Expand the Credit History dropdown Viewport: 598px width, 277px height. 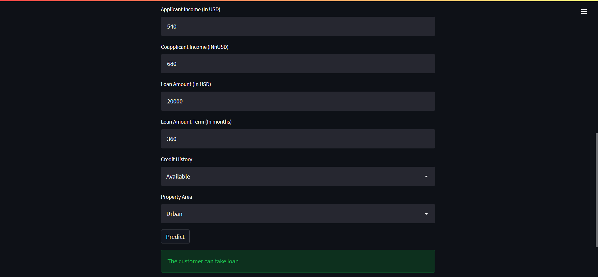[298, 176]
